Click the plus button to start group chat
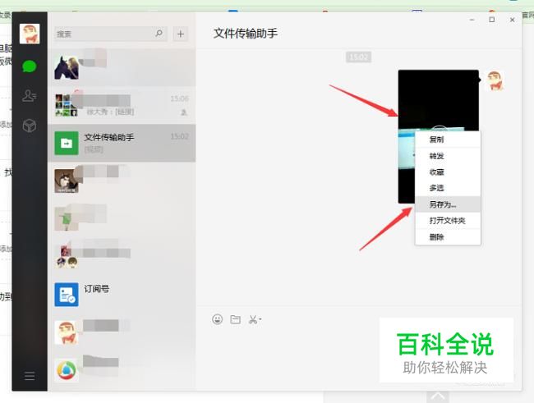This screenshot has height=403, width=534. point(181,34)
